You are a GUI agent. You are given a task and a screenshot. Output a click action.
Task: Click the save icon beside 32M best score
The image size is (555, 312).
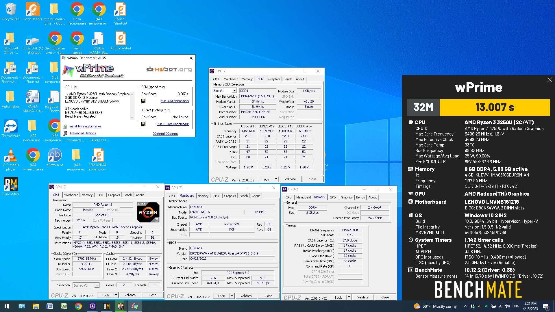point(143,101)
